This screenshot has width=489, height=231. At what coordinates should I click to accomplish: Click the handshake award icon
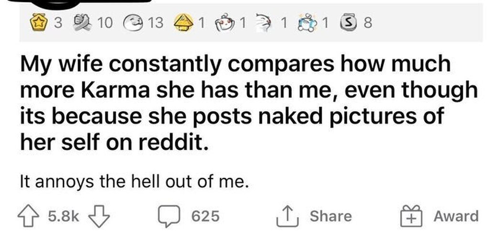tap(84, 21)
